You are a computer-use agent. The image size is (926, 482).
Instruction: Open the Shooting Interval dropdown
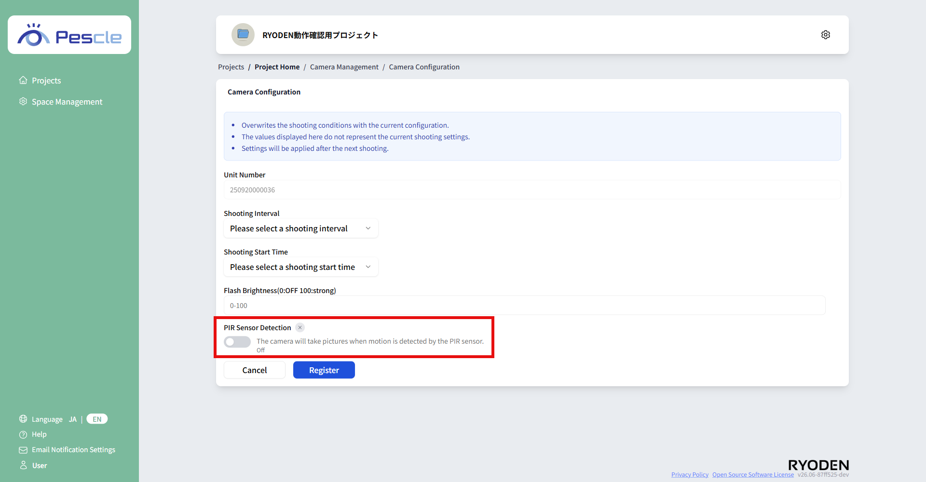pos(301,228)
